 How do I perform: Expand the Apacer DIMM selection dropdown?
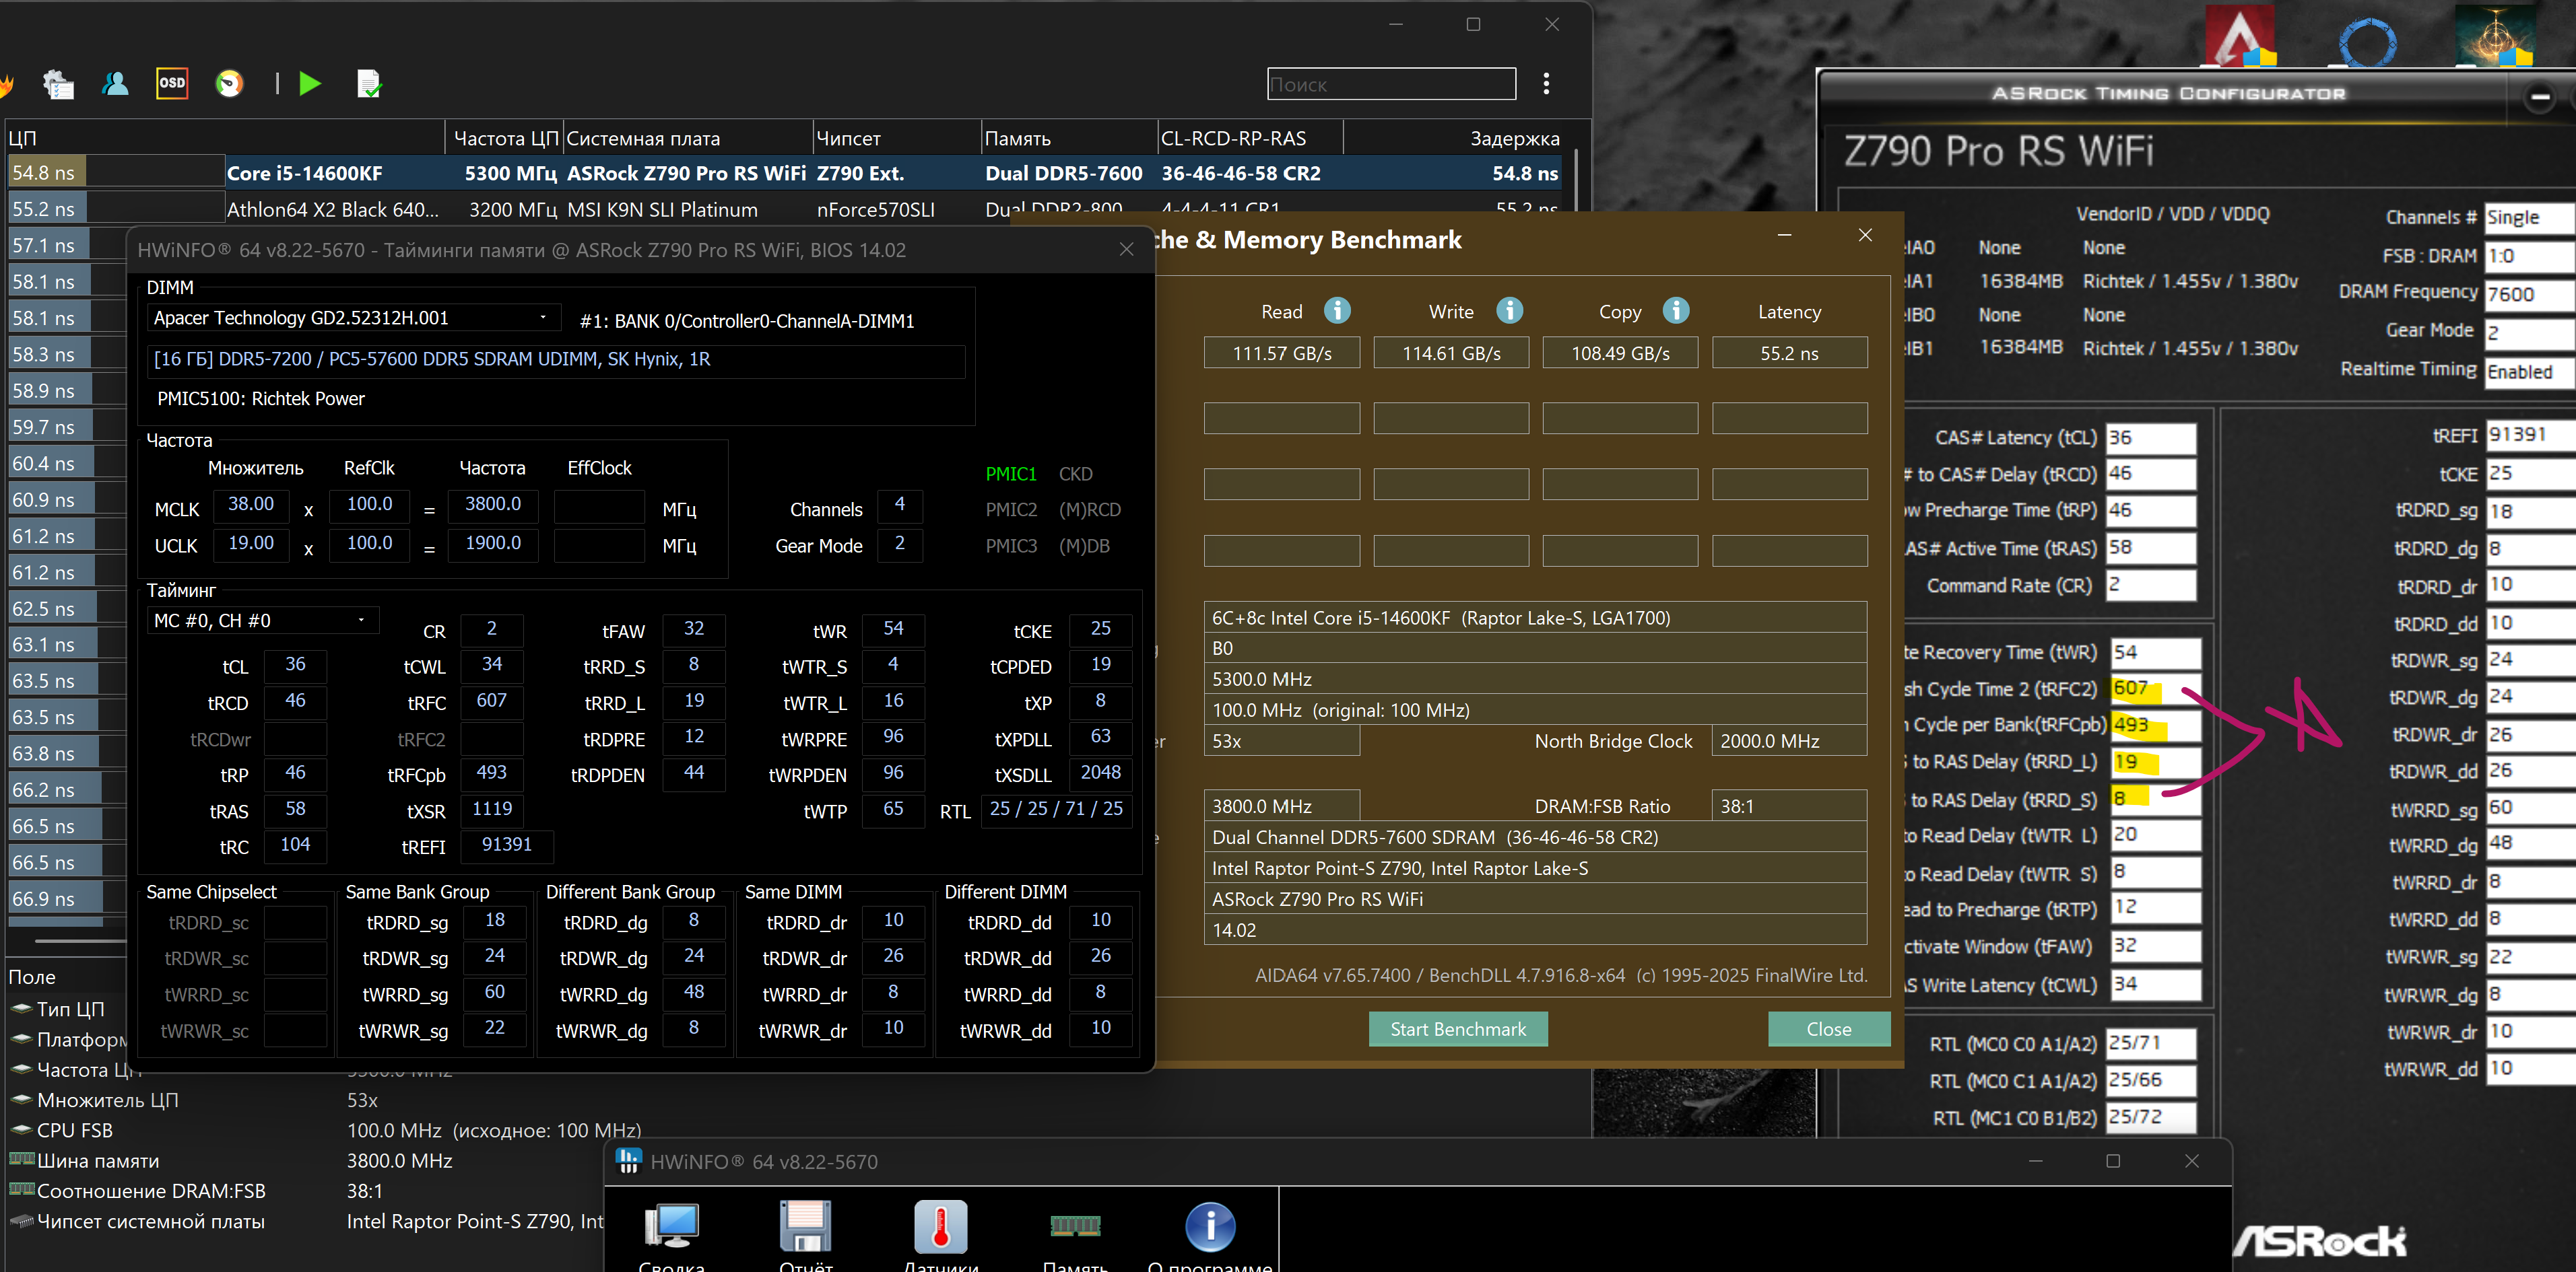pyautogui.click(x=543, y=318)
